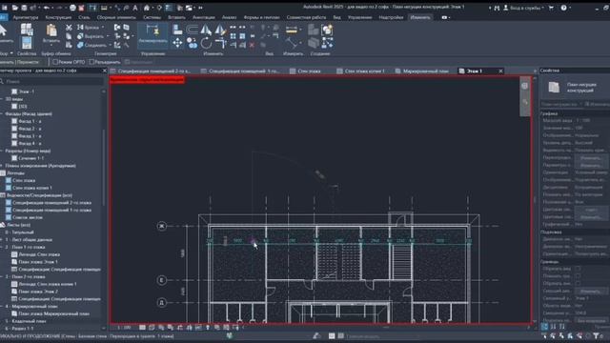Viewport: 610px width, 343px height.
Task: Click the view scale '1 : 100' in view control bar
Action: 124,328
